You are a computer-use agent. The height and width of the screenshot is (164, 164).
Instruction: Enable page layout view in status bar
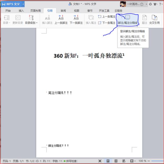[108, 161]
